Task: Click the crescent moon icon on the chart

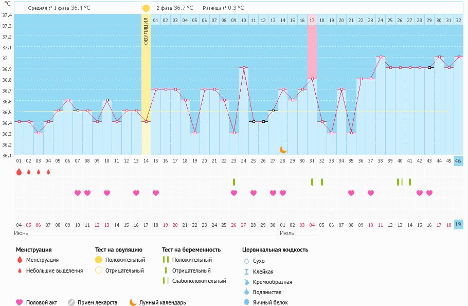Action: pyautogui.click(x=283, y=149)
